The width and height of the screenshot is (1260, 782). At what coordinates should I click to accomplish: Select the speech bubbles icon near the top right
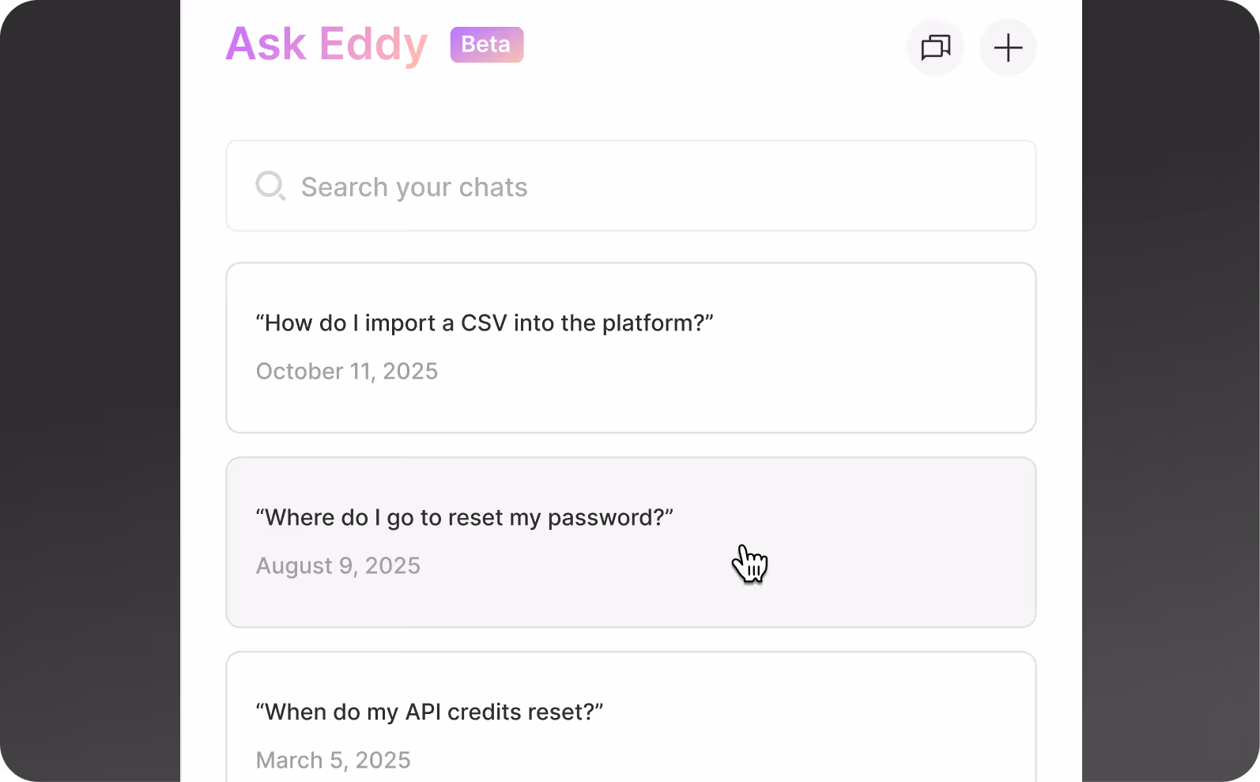(935, 47)
